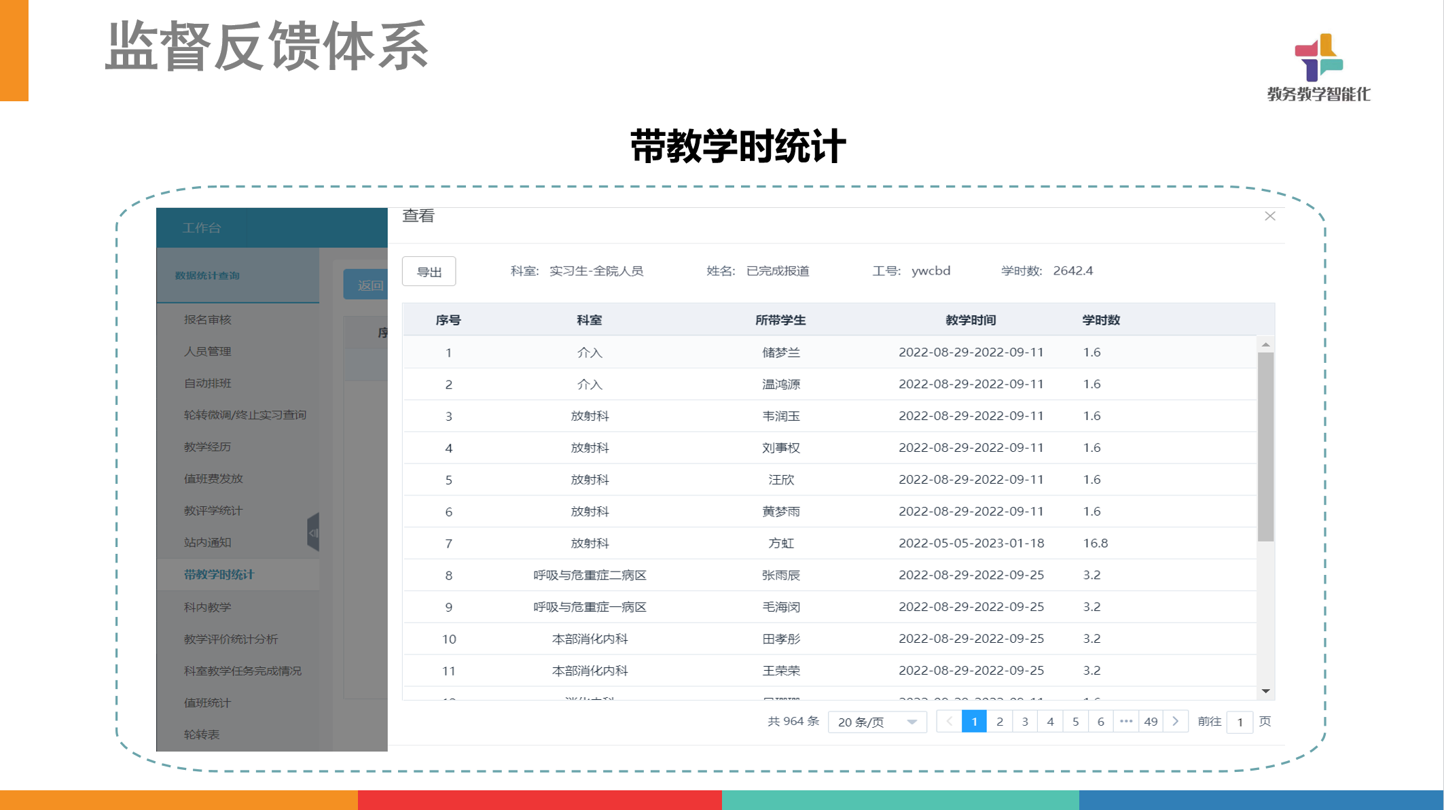Image resolution: width=1444 pixels, height=810 pixels.
Task: Close the 查看 dialog with the X icon
Action: coord(1269,216)
